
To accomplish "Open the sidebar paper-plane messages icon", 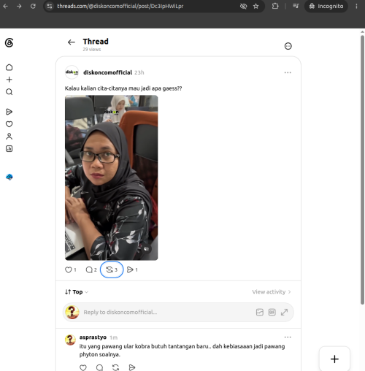I will [x=9, y=112].
